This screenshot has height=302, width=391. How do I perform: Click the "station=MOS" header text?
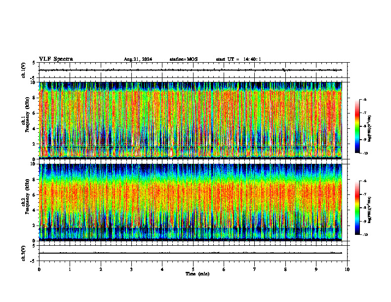pyautogui.click(x=184, y=59)
